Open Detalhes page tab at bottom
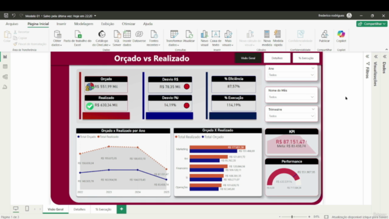389x219 pixels. 80,209
